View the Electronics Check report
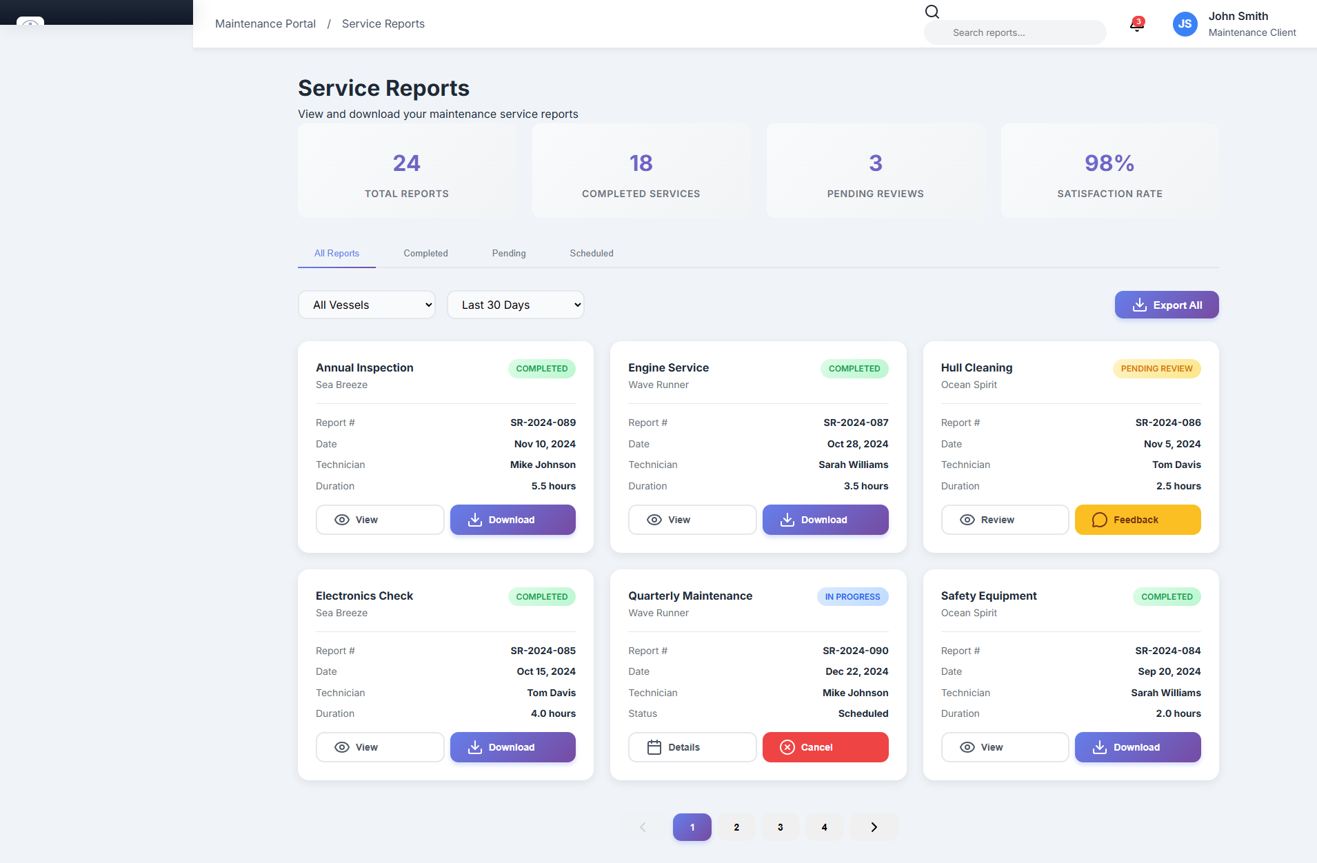1317x863 pixels. tap(379, 747)
